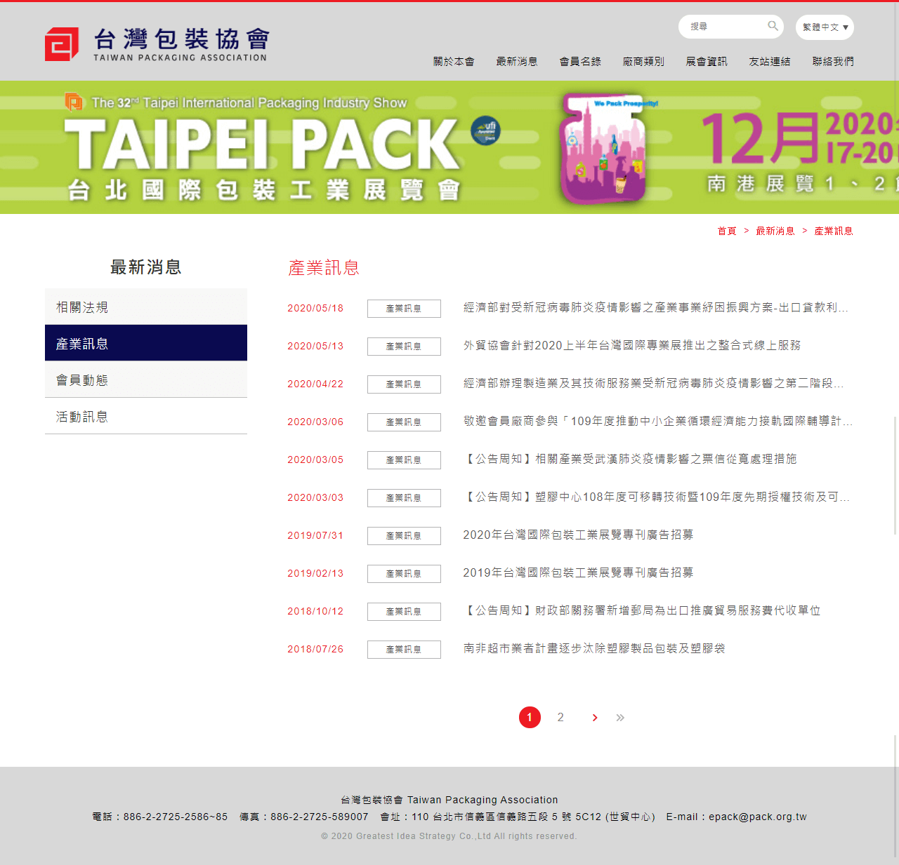Select 相關法規 in sidebar
Image resolution: width=899 pixels, height=865 pixels.
click(x=146, y=307)
